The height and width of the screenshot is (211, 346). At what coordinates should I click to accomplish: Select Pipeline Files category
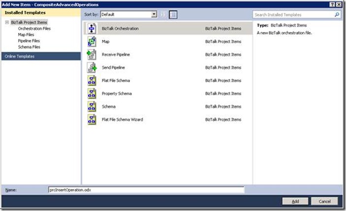(29, 41)
